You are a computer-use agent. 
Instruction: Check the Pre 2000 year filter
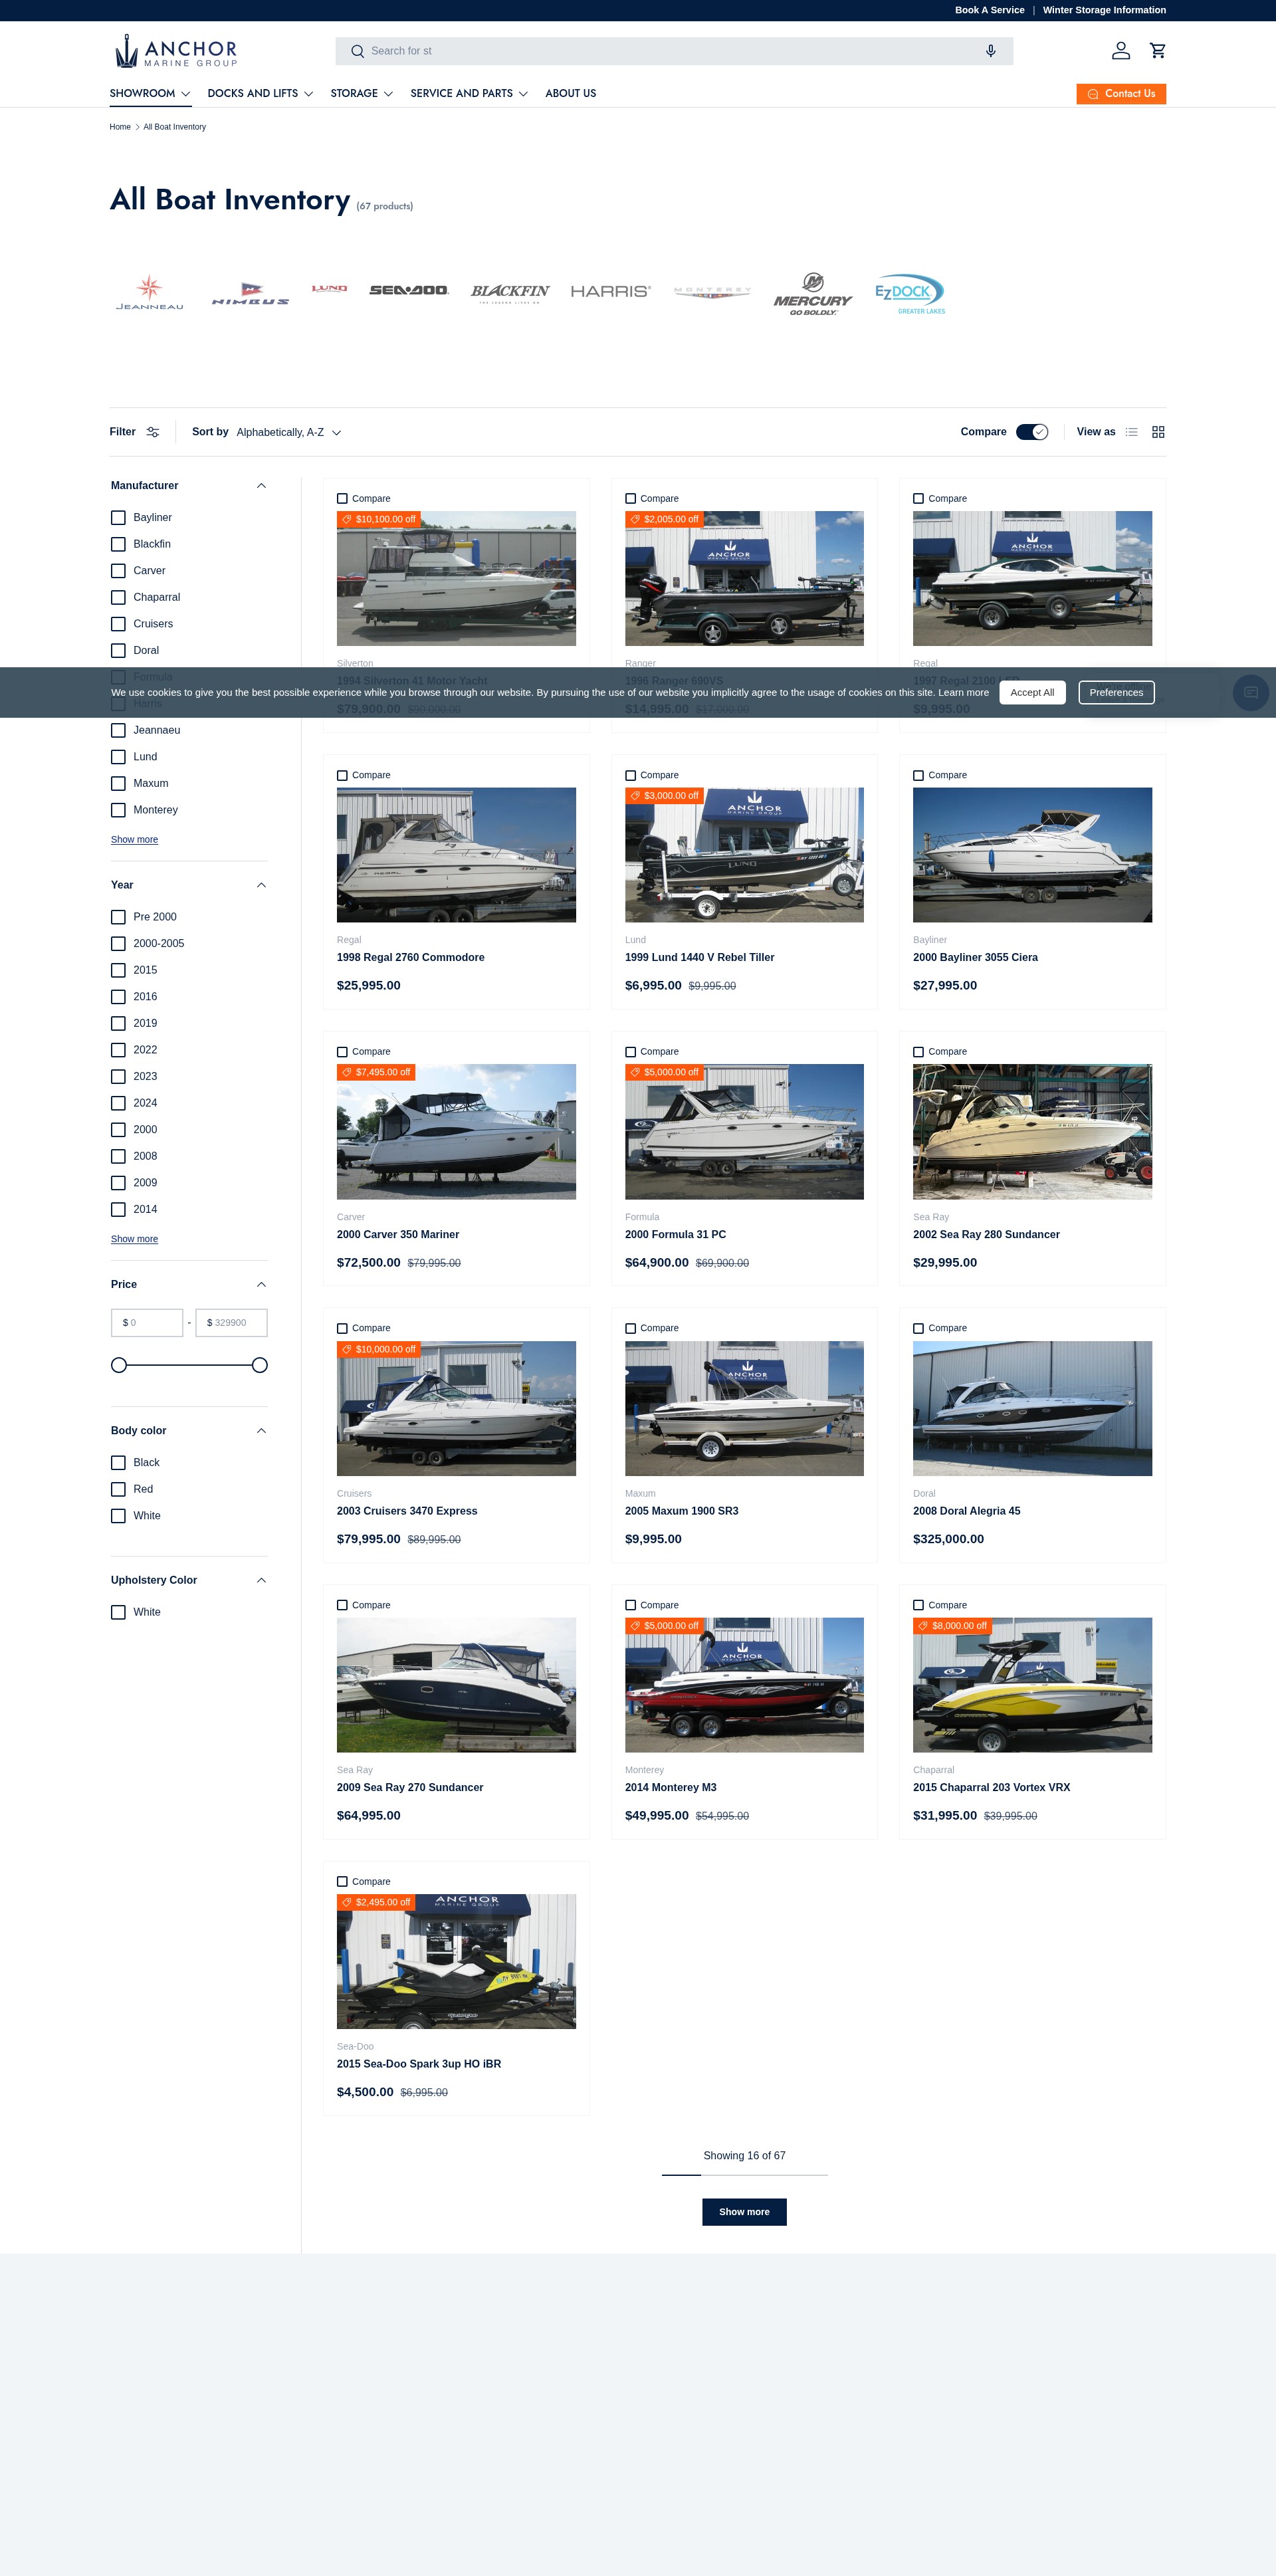[118, 917]
